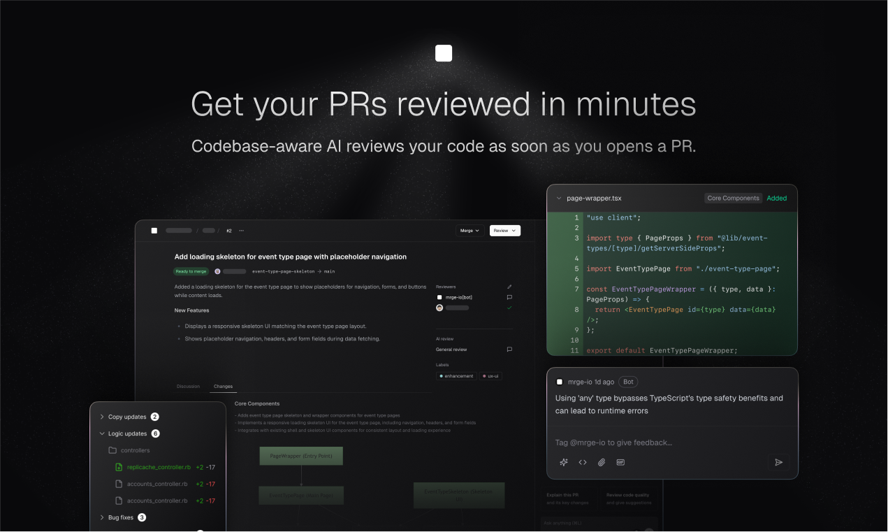Attach a file with the paperclip icon
The image size is (888, 532).
pos(602,462)
